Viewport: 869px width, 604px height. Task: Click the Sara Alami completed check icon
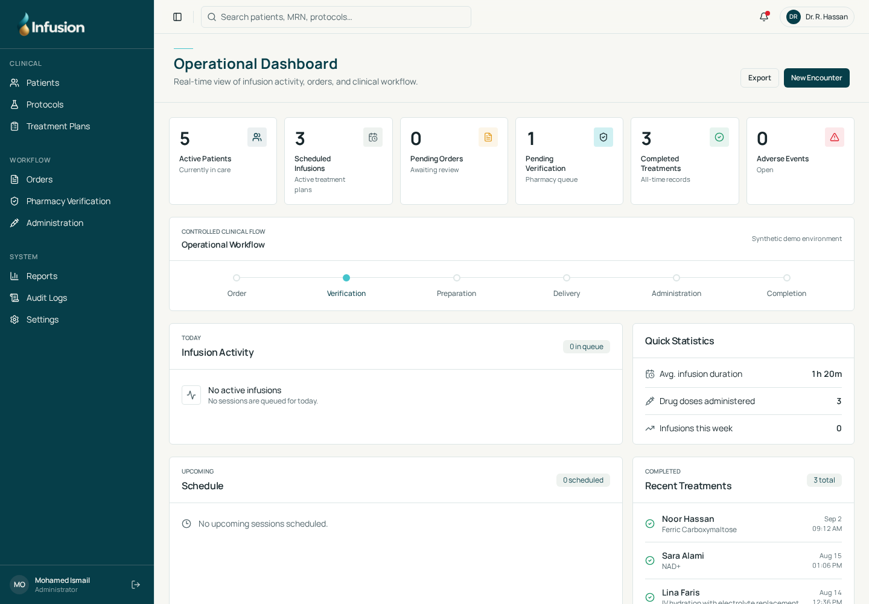coord(650,561)
